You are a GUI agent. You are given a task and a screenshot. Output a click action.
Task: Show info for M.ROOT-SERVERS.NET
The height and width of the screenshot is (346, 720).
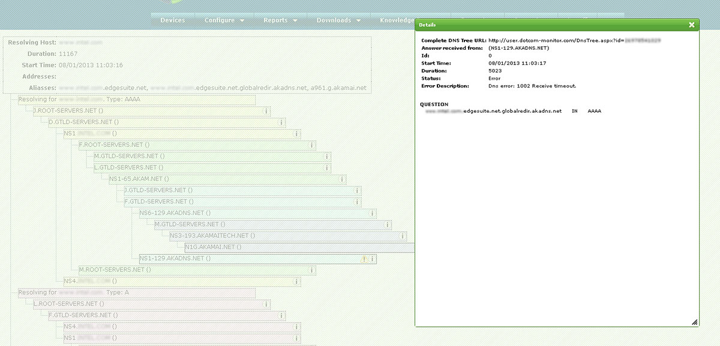pos(312,270)
